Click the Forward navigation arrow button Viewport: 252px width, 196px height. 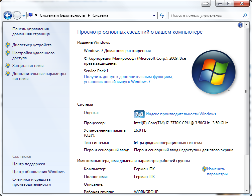(17, 16)
